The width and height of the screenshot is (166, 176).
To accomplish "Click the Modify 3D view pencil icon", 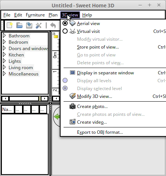I will click(73, 96).
